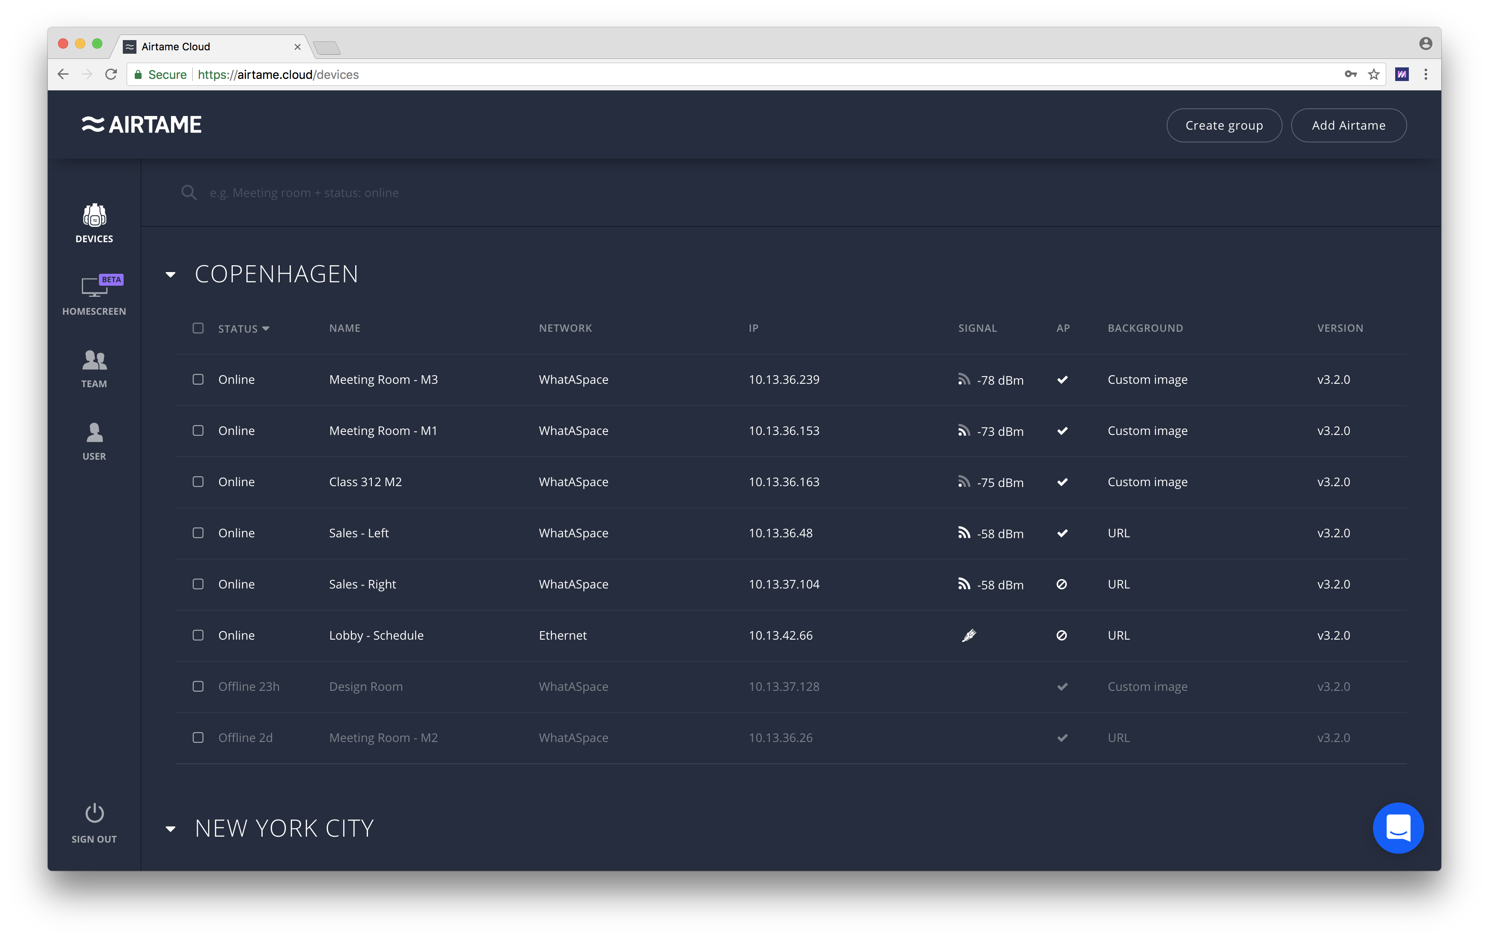Viewport: 1489px width, 939px height.
Task: Click AP disabled icon for Lobby - Schedule
Action: click(x=1061, y=635)
